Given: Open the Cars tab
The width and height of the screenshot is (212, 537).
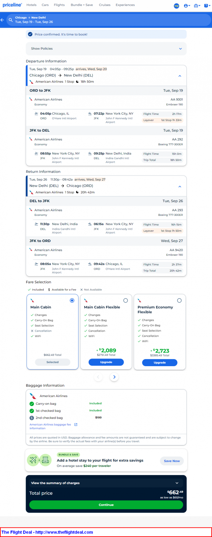Looking at the screenshot, I should click(45, 5).
